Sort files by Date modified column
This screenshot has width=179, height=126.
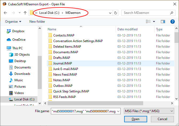[x=127, y=29]
